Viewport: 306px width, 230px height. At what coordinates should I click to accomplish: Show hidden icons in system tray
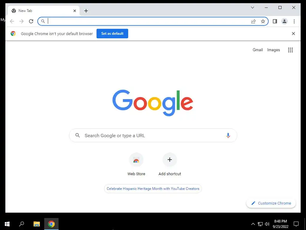(253, 224)
